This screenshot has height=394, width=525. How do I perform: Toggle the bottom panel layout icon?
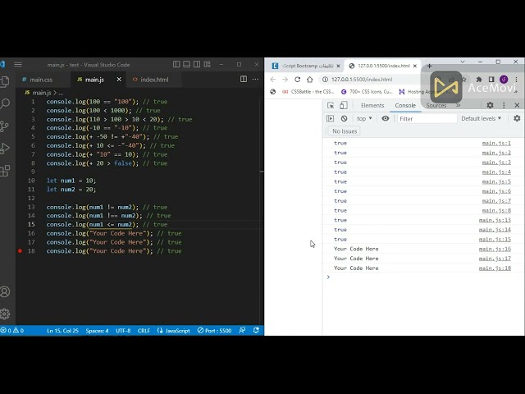click(187, 64)
